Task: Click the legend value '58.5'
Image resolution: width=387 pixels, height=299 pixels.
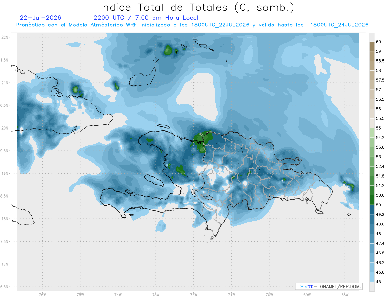Action: [x=380, y=61]
